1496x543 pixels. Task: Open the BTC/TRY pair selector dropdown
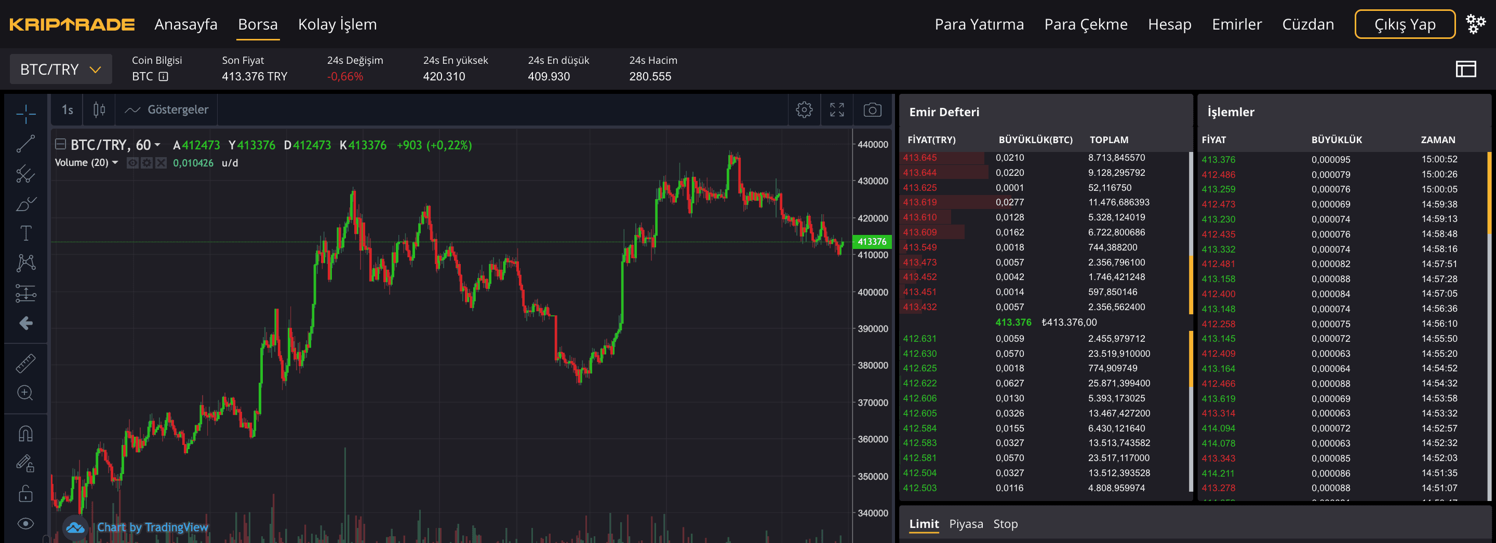click(60, 69)
